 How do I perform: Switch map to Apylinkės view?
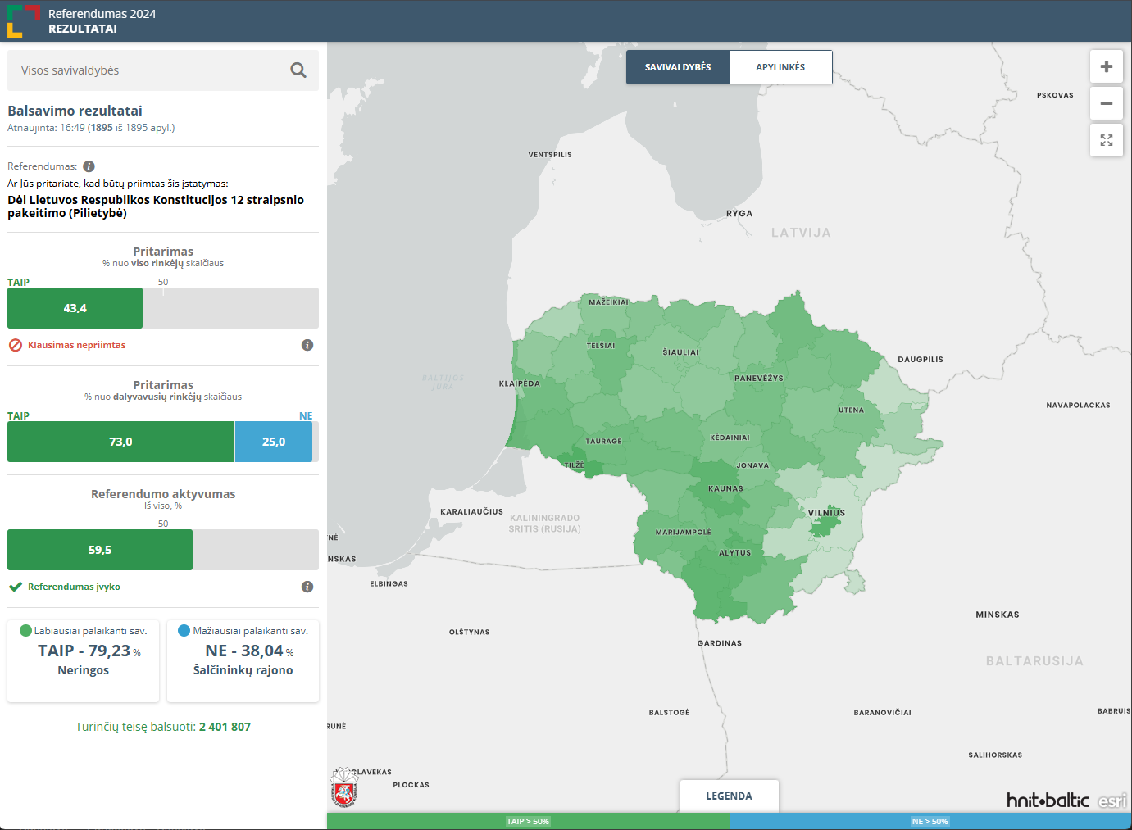780,67
